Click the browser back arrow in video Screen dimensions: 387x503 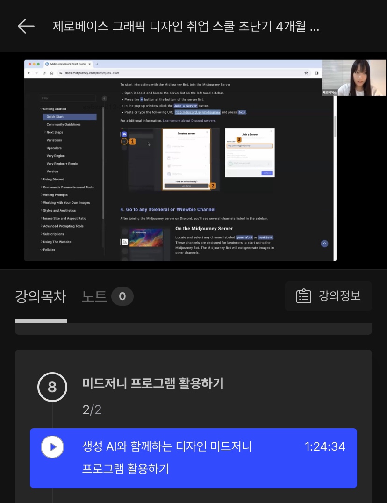(x=29, y=73)
